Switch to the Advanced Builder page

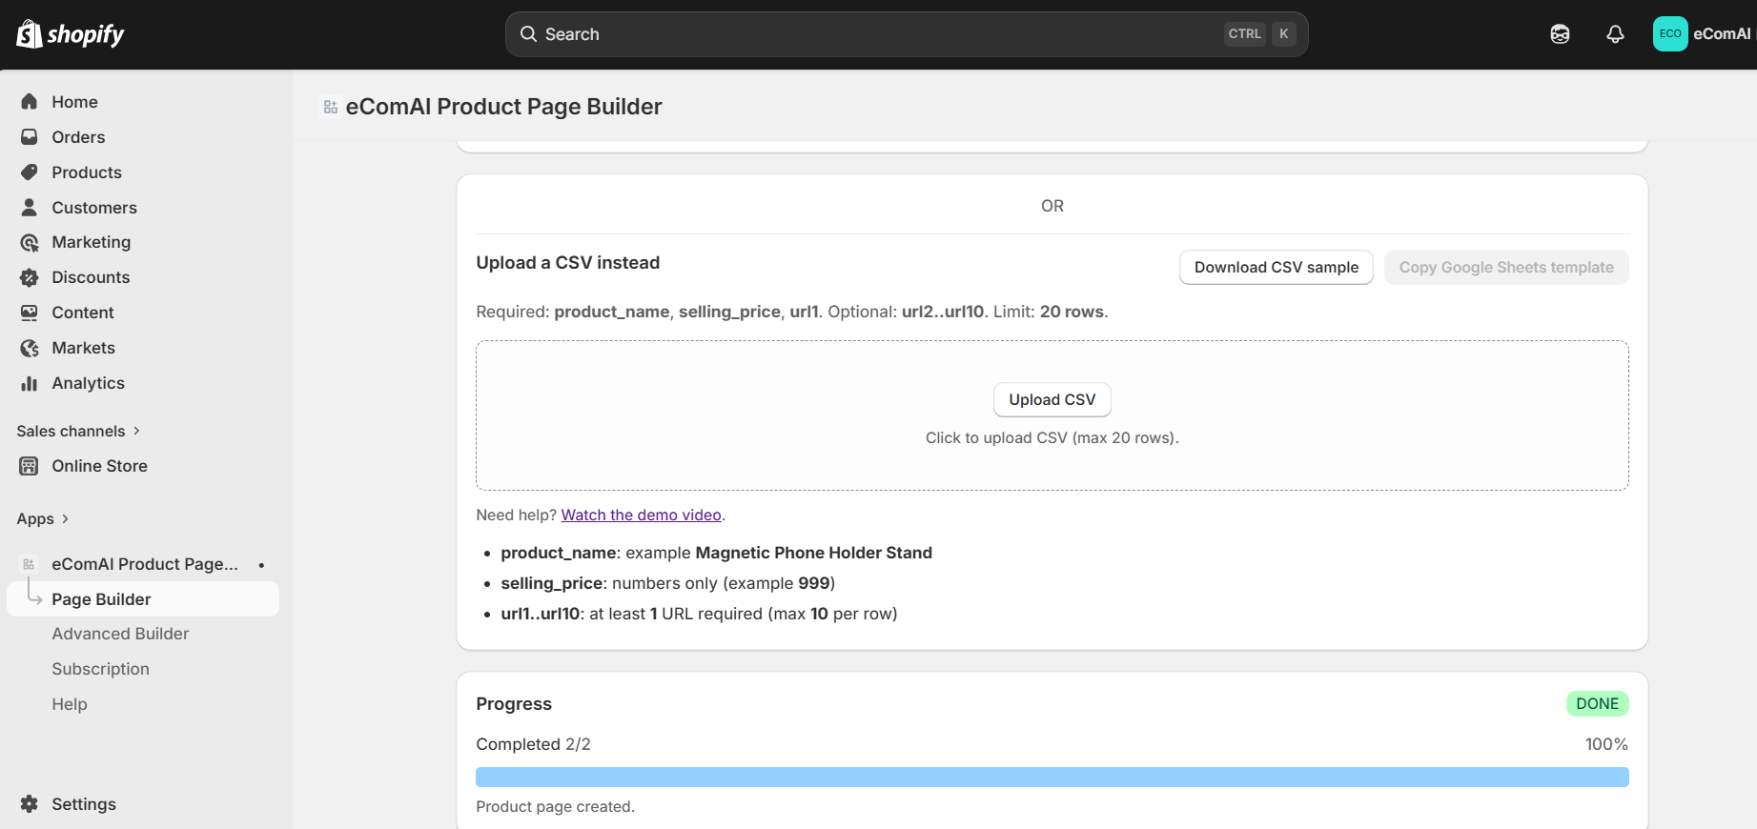[120, 633]
